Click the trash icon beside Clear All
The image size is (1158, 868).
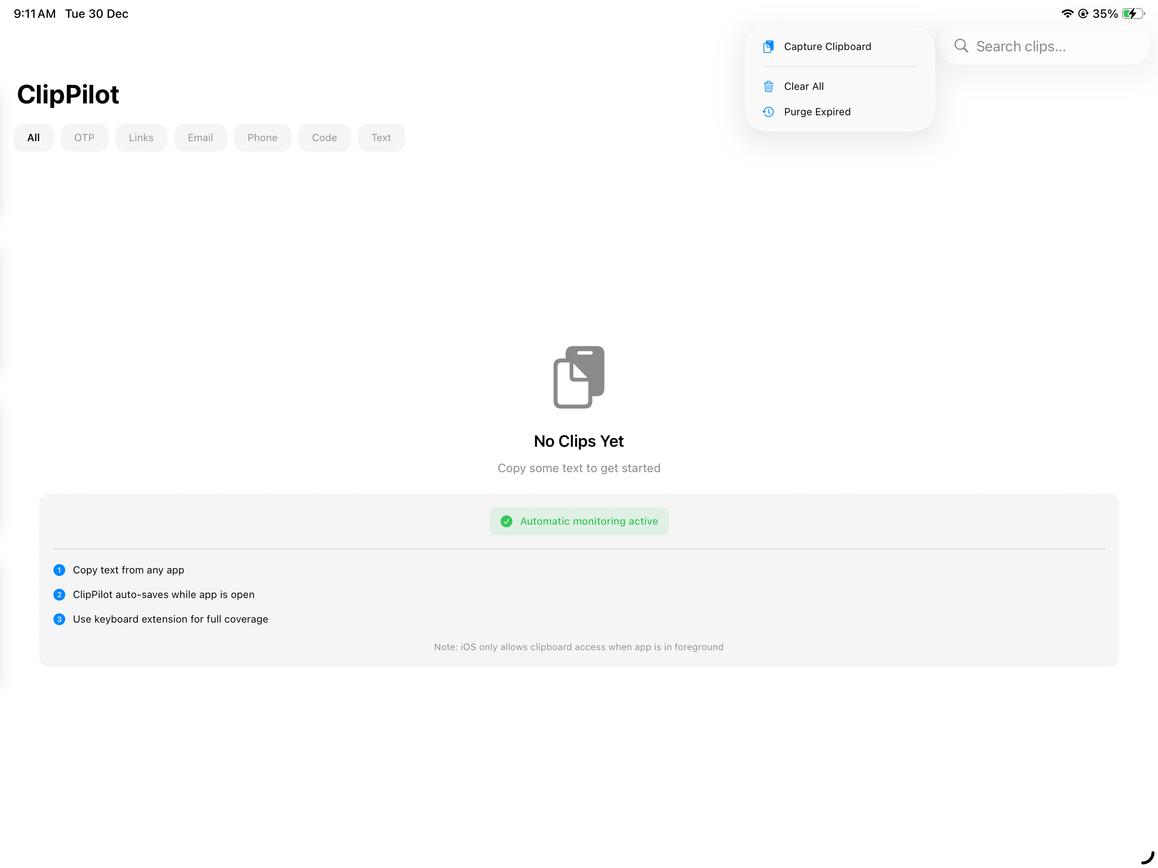point(768,86)
